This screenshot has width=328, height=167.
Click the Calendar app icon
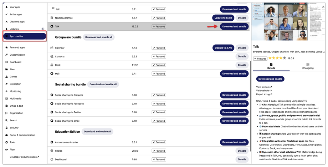coord(52,48)
